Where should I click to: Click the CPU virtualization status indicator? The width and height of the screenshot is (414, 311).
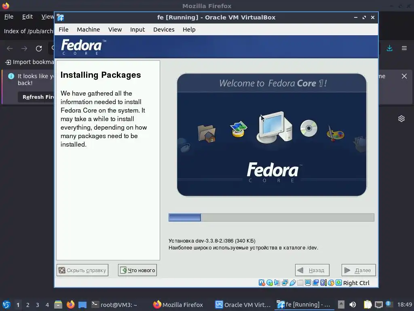point(323,283)
